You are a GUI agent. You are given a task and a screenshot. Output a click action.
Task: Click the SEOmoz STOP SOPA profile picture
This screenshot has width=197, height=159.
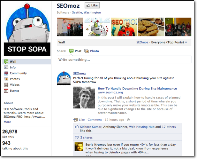click(27, 29)
